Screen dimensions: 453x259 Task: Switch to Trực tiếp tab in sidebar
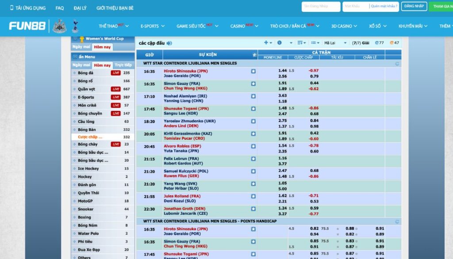tap(123, 65)
